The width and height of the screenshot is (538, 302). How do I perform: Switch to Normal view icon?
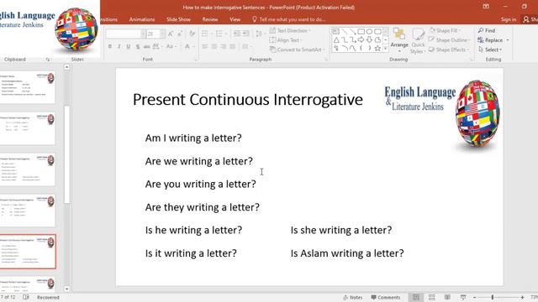click(x=415, y=298)
